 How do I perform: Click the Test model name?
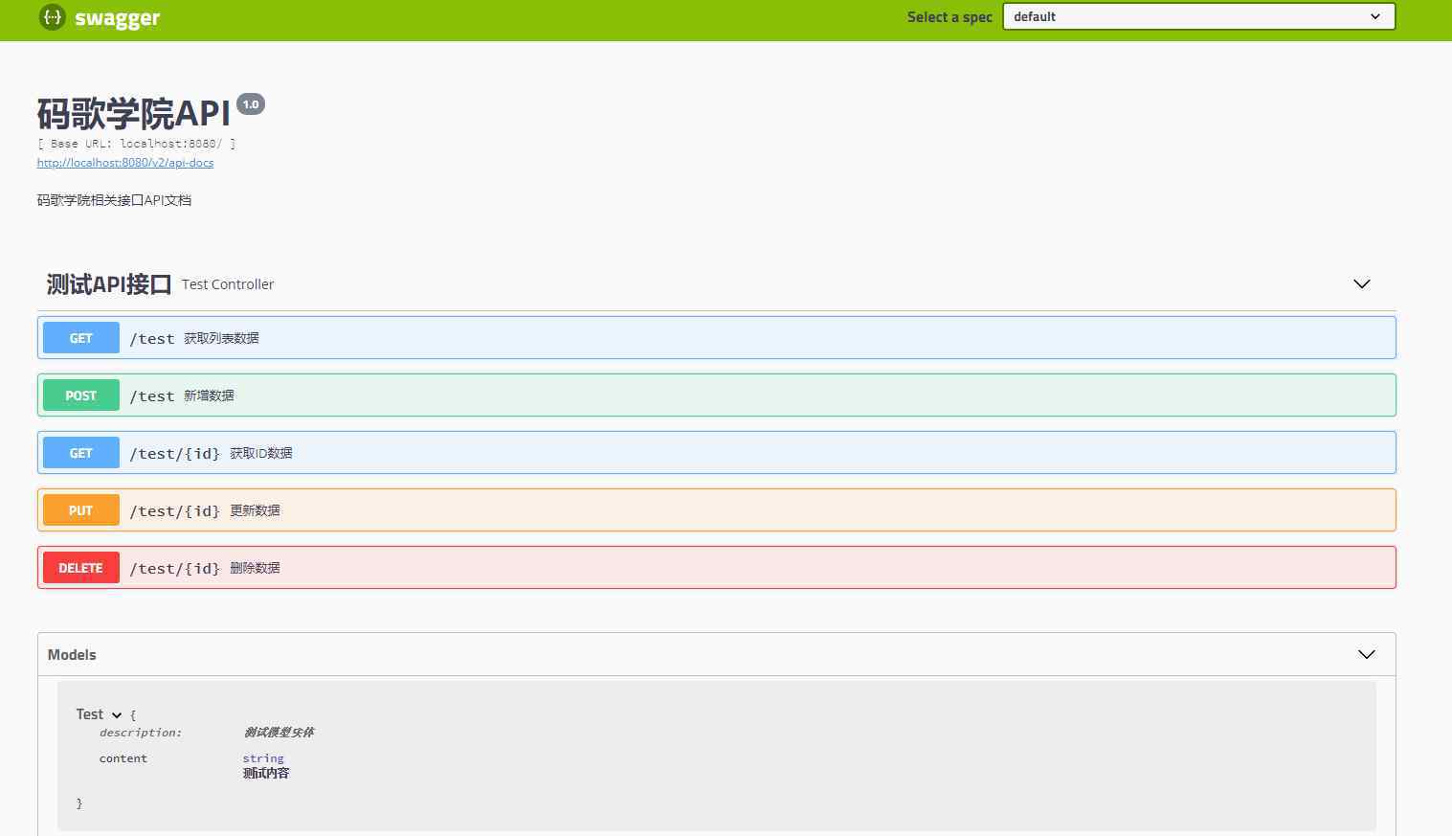(x=90, y=714)
